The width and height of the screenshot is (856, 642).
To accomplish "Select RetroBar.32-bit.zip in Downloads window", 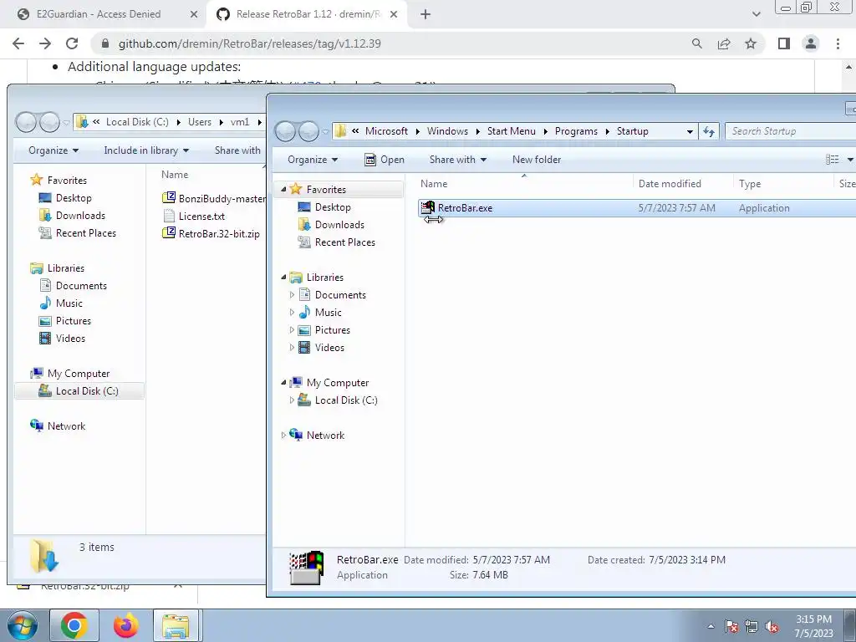I will tap(211, 234).
